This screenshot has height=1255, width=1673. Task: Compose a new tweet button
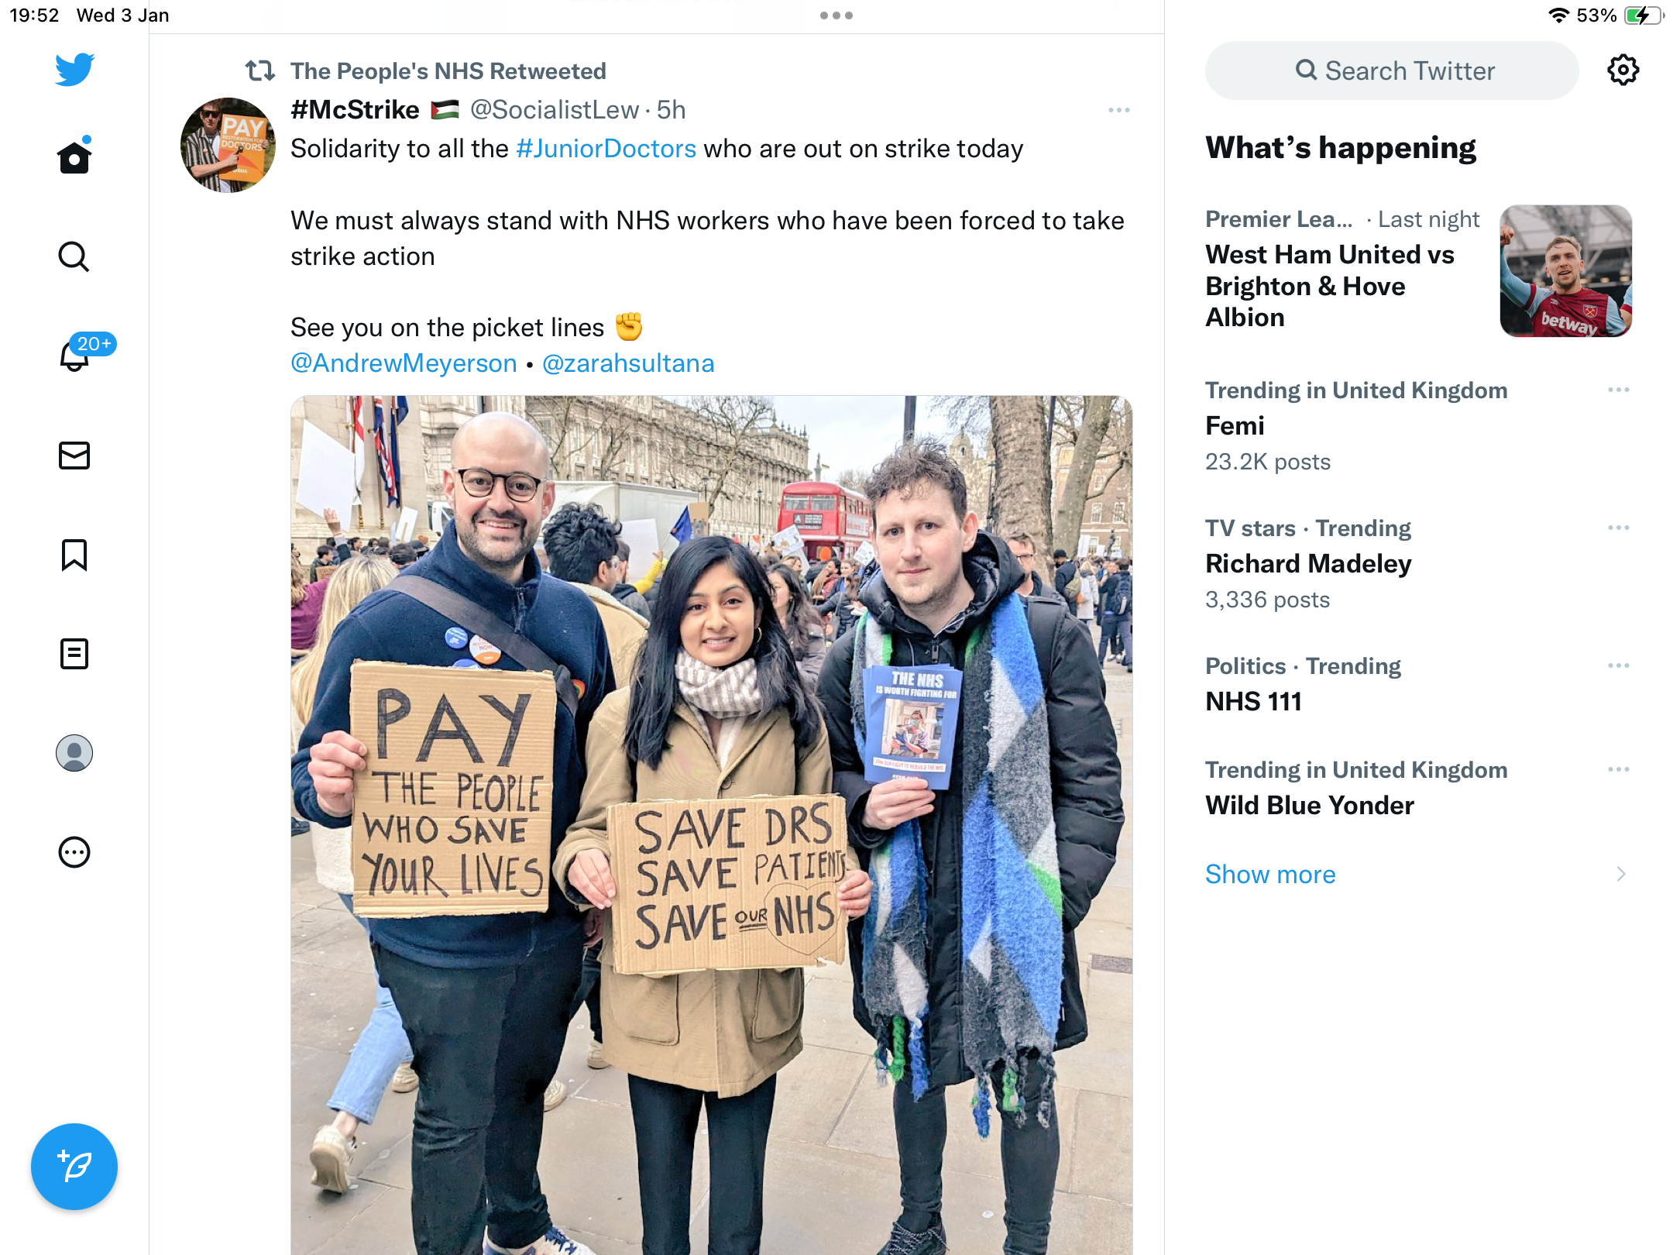[74, 1167]
